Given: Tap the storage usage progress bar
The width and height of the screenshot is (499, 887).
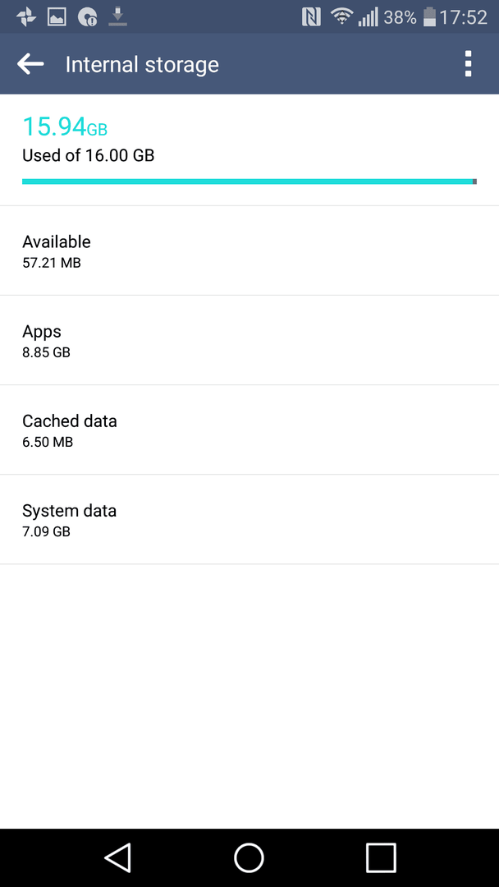Looking at the screenshot, I should pos(249,182).
